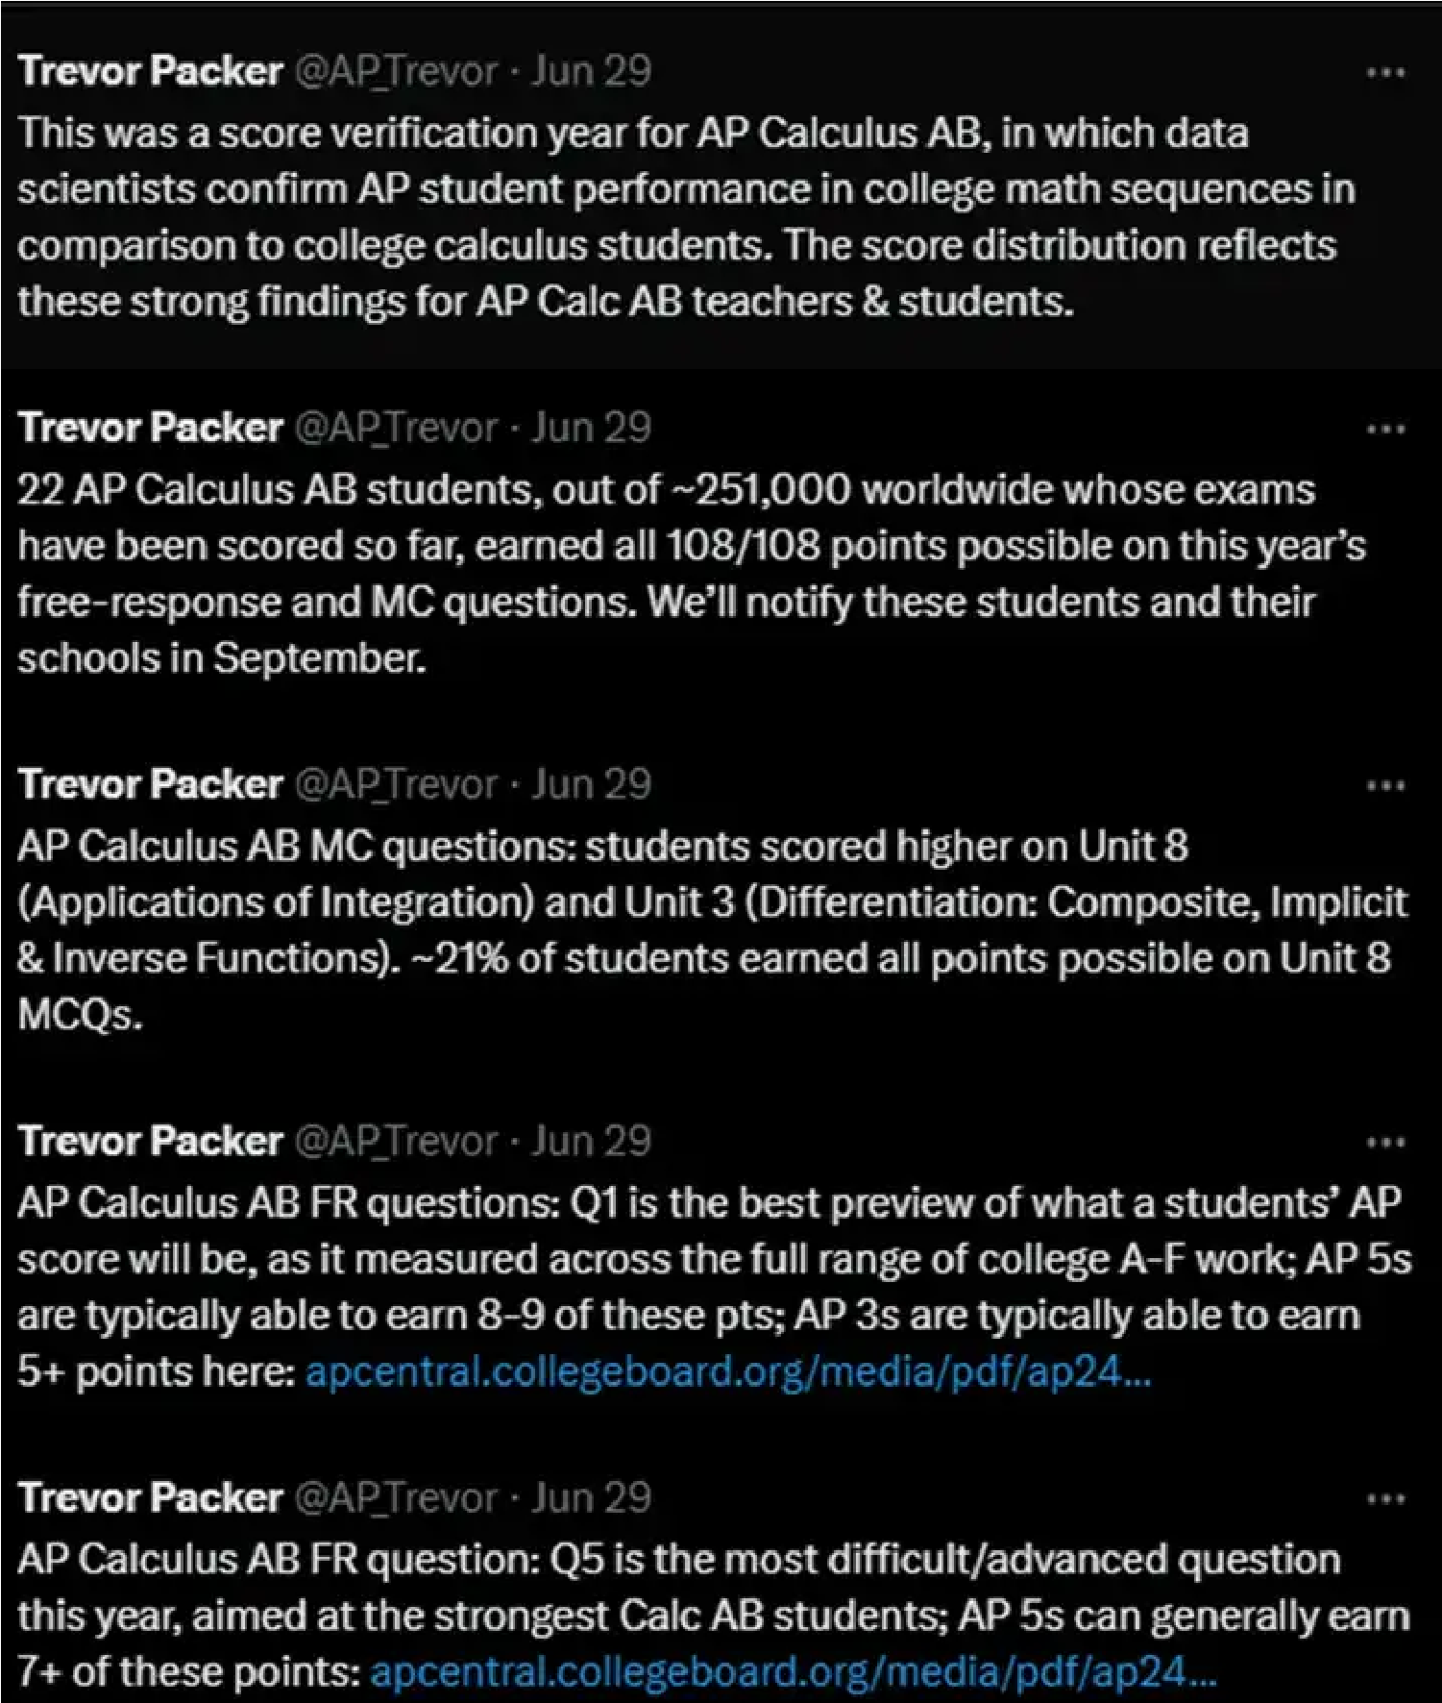Open more menu on the Q1 FR questions tweet
Image resolution: width=1442 pixels, height=1703 pixels.
click(1385, 1143)
